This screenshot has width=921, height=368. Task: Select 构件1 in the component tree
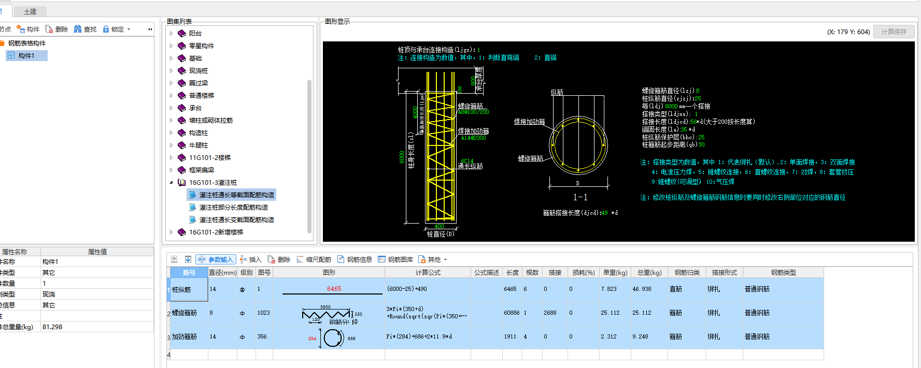click(26, 55)
